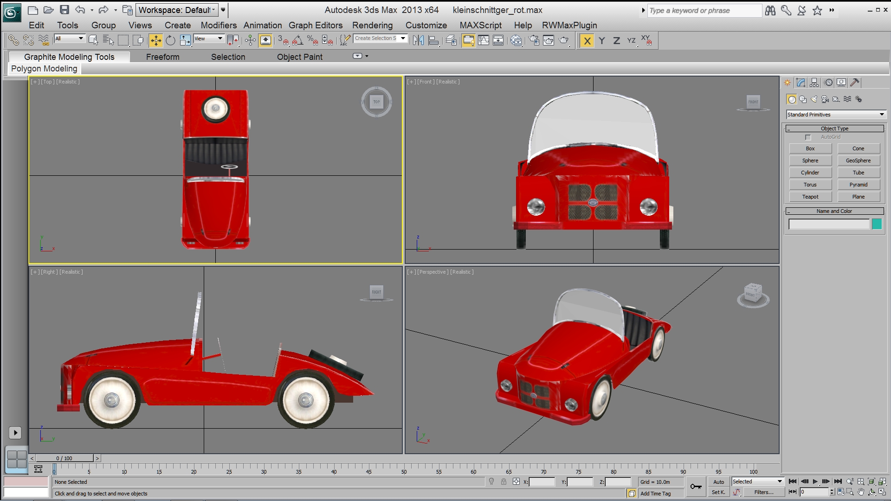Open the Curve Editor toolbar icon
The width and height of the screenshot is (891, 501).
click(x=484, y=41)
